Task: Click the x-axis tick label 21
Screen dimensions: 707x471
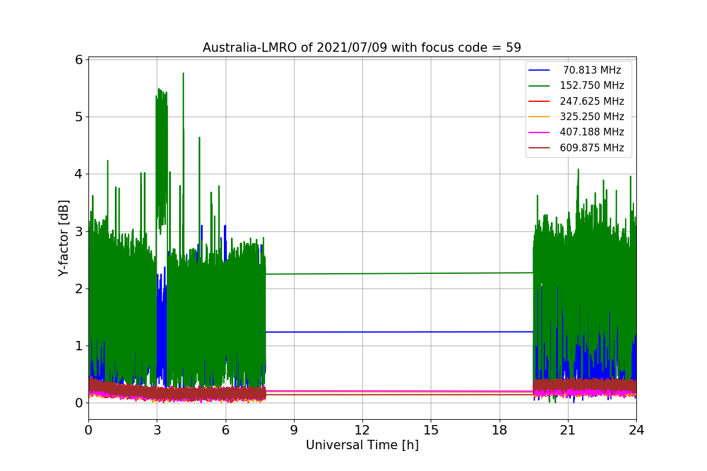Action: [568, 430]
